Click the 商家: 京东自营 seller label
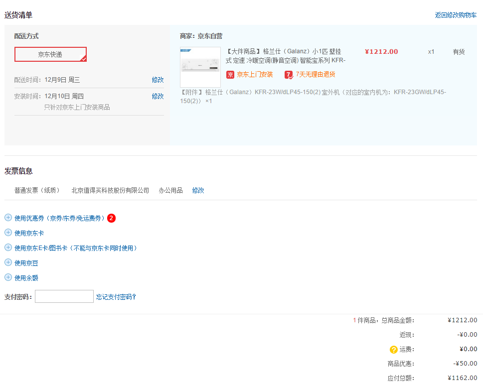483x386 pixels. click(x=201, y=36)
